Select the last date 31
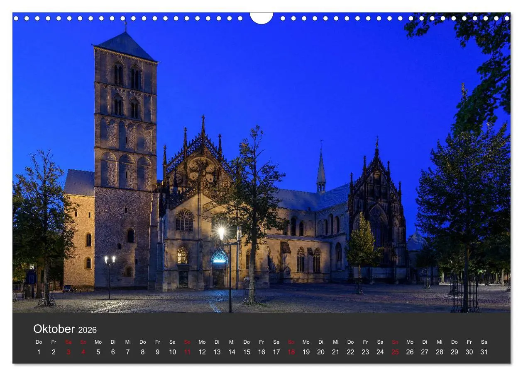 [x=484, y=352]
